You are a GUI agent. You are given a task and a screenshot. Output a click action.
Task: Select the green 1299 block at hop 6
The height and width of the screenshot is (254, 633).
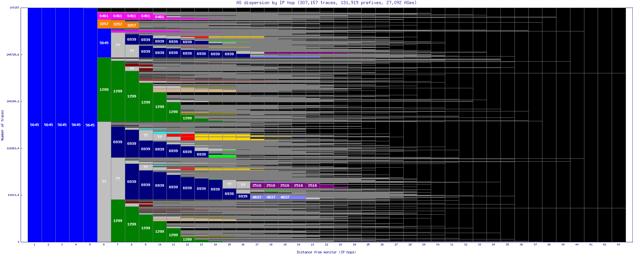point(104,90)
